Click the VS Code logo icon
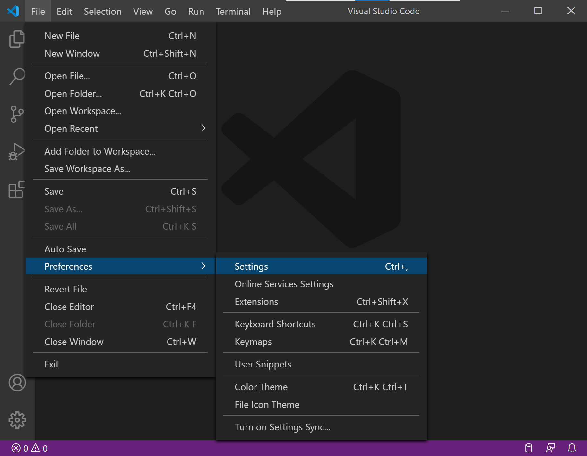This screenshot has height=456, width=587. (x=13, y=11)
